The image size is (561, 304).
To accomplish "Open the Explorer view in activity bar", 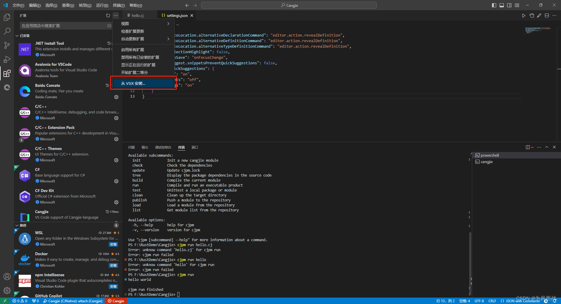I will [x=7, y=17].
